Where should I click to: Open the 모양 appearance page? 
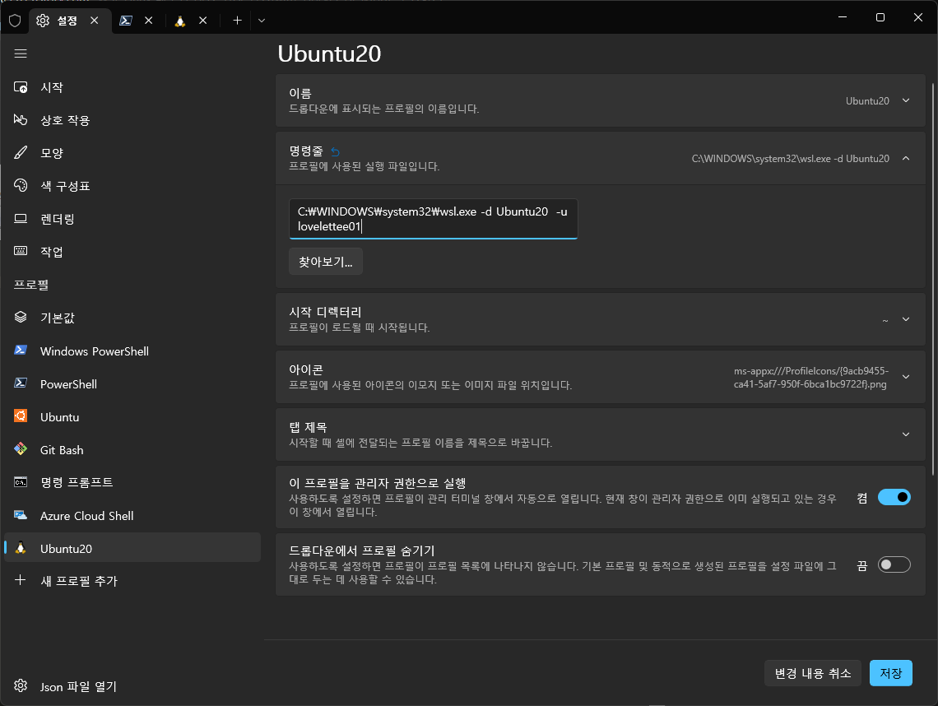132,153
